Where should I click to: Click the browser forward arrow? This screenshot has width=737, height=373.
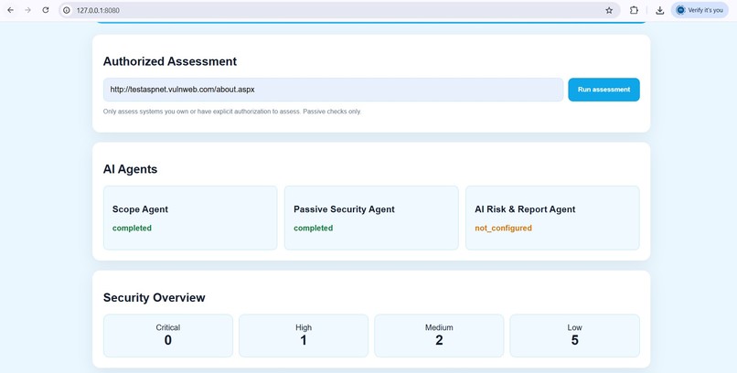[x=27, y=10]
